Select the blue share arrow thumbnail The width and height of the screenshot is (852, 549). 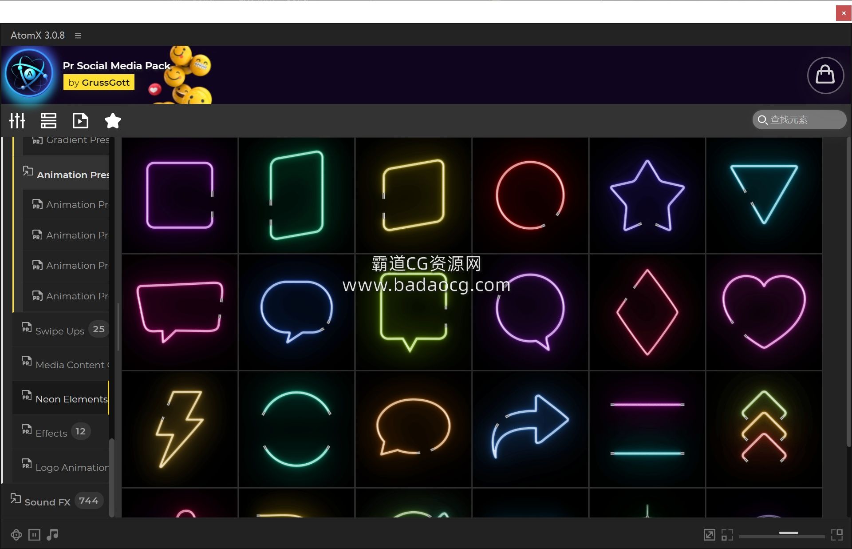click(x=530, y=429)
